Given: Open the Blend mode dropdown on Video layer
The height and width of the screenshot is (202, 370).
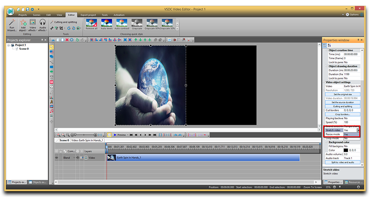Looking at the screenshot, I should pos(74,158).
